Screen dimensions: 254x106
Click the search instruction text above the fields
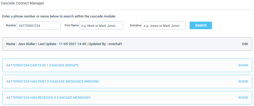coord(59,16)
